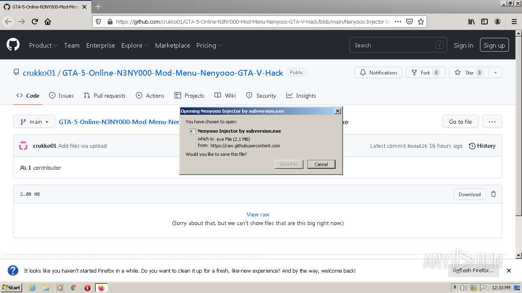Click the Notifications button
This screenshot has height=293, width=522.
(x=378, y=73)
